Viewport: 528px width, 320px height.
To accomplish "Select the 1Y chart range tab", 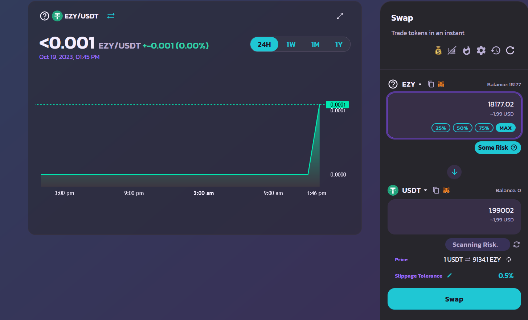I will coord(339,45).
